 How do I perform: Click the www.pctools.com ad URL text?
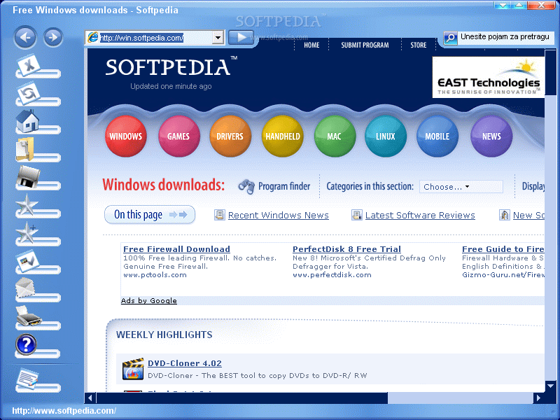pos(155,275)
